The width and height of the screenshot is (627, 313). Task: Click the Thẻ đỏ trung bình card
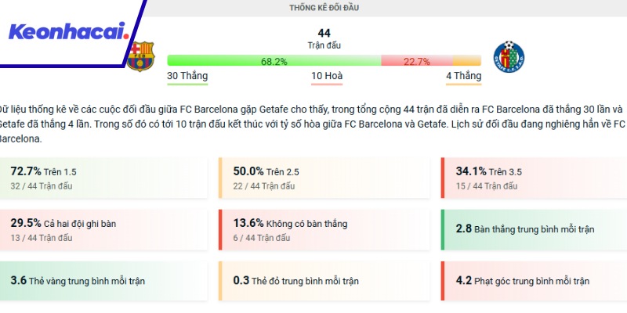pyautogui.click(x=324, y=280)
